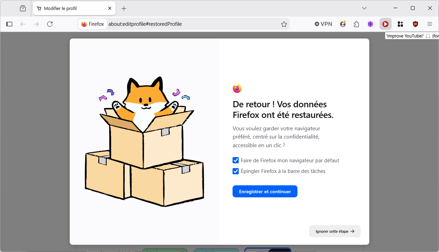Bookmark this page with the star icon
Screen dimensions: 439x252
[x=284, y=24]
